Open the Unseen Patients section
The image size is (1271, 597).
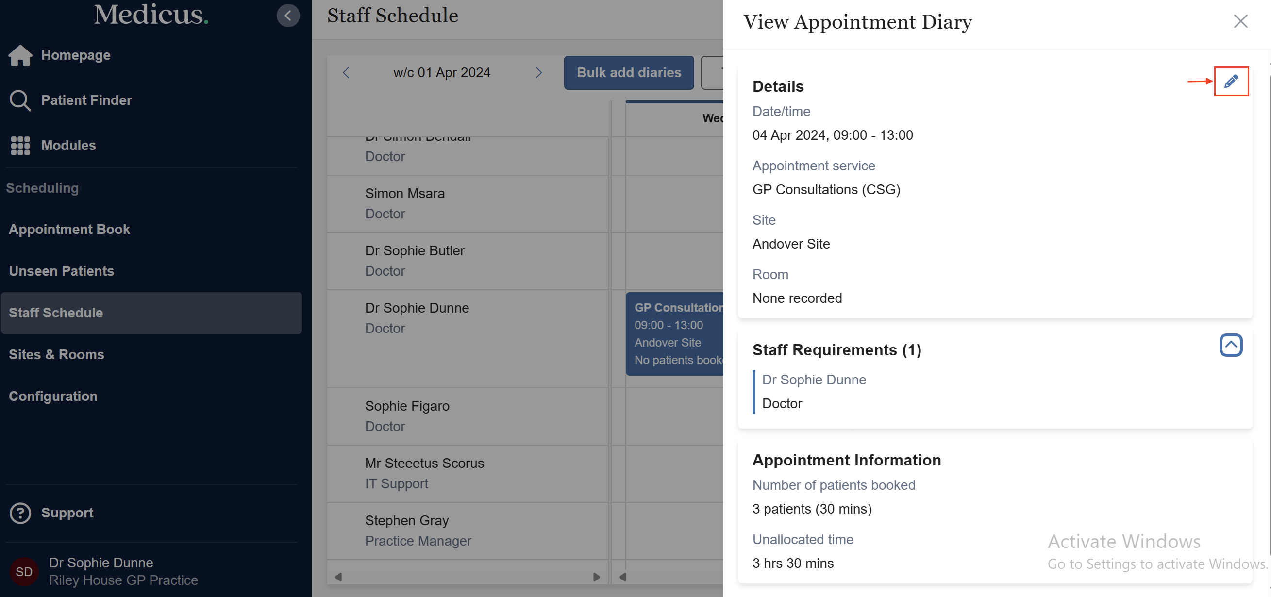click(61, 271)
